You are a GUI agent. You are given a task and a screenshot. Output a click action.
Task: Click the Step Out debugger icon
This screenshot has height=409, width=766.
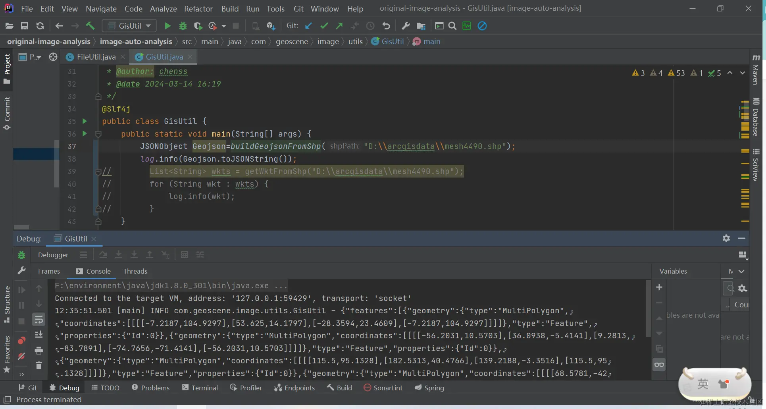click(150, 255)
